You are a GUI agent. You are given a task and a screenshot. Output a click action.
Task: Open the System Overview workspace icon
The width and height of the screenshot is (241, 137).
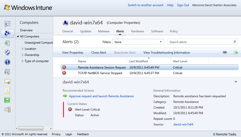click(7, 24)
